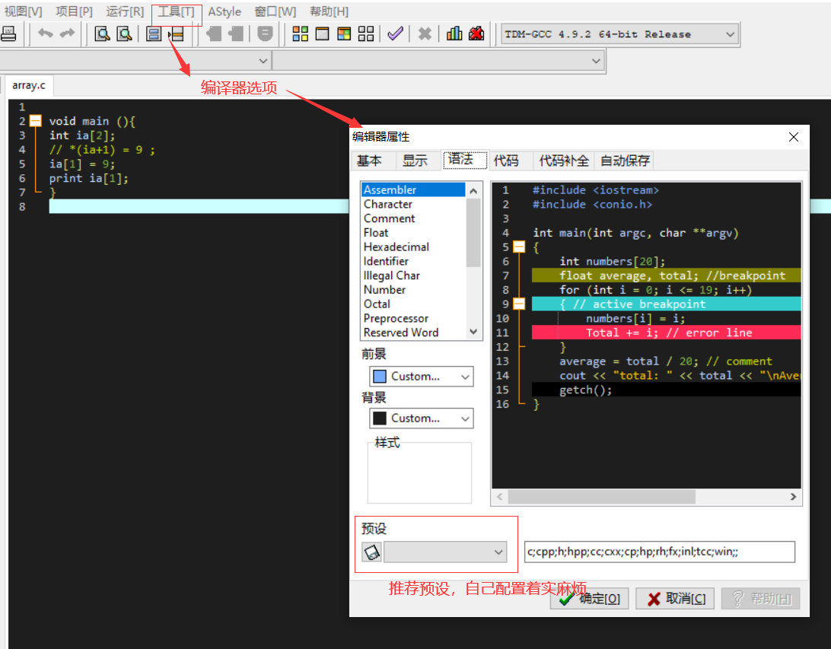831x649 pixels.
Task: Click the undo arrow icon
Action: tap(44, 33)
